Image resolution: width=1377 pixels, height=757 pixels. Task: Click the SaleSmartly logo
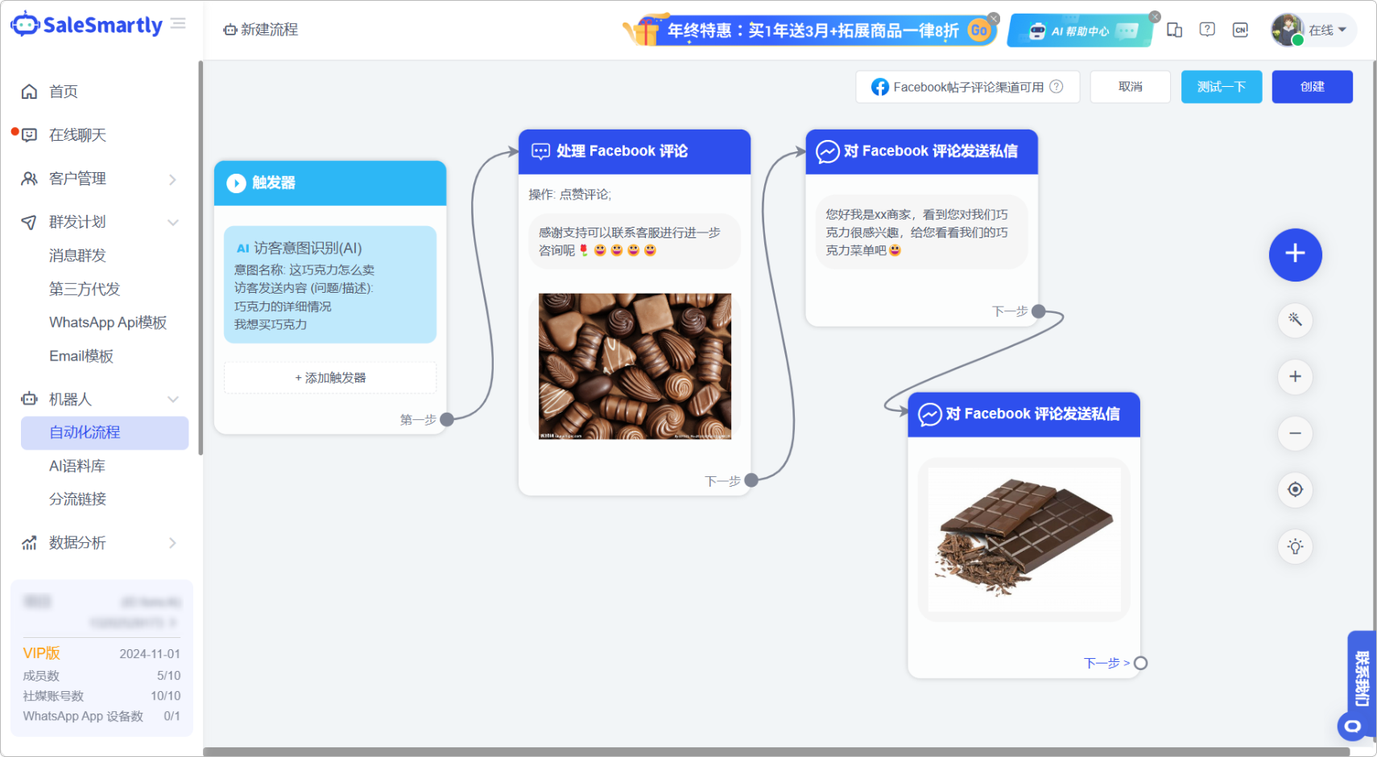(x=87, y=25)
